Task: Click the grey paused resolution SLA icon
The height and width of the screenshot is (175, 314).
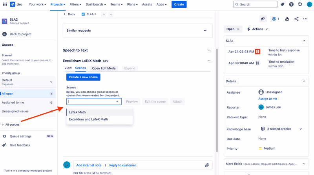Action: 257,63
